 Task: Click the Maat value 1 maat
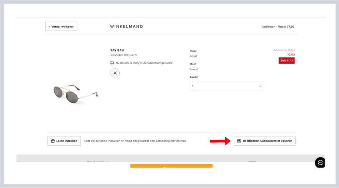tap(194, 69)
